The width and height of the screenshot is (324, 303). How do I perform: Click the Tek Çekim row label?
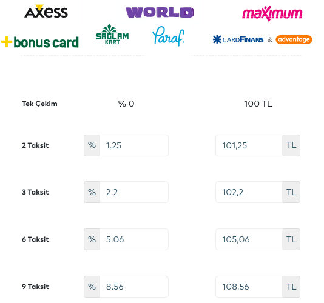[x=39, y=104]
